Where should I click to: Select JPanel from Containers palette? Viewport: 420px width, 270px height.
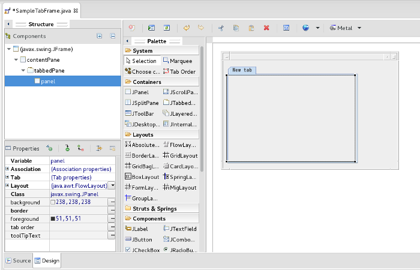click(x=137, y=92)
